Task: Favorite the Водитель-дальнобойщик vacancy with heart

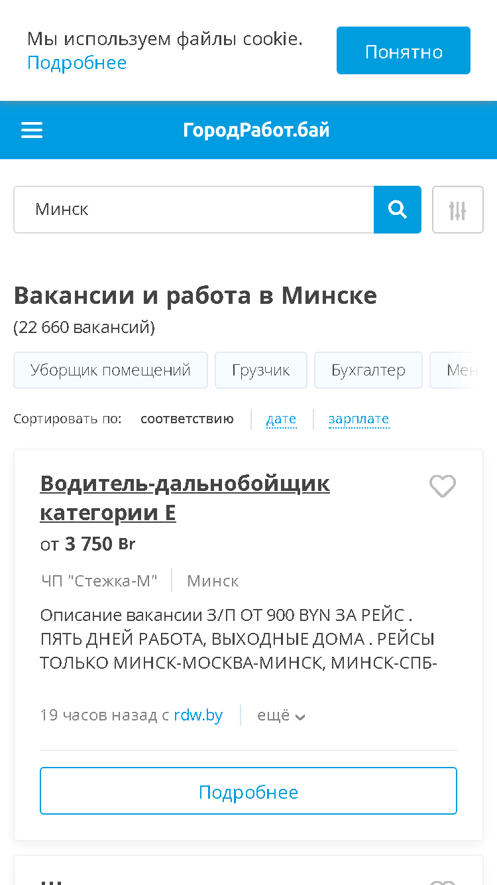Action: pos(443,486)
